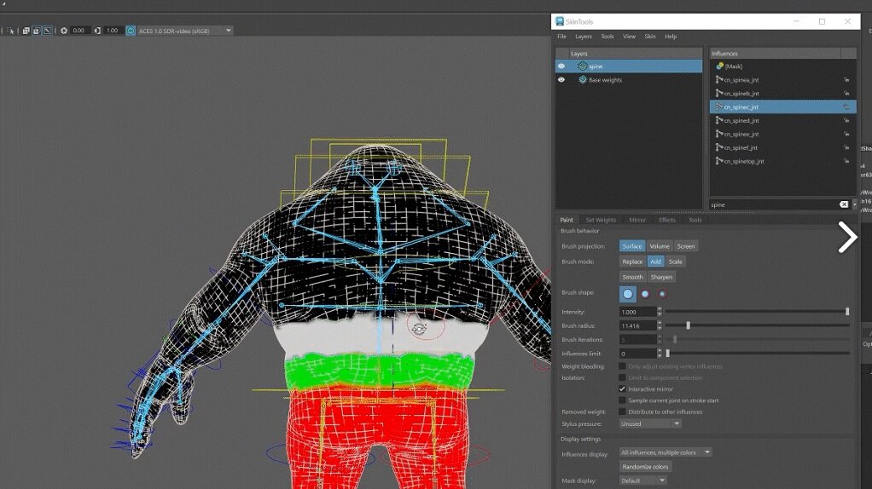Open the Stylus pressure dropdown
The height and width of the screenshot is (489, 872).
pyautogui.click(x=650, y=423)
